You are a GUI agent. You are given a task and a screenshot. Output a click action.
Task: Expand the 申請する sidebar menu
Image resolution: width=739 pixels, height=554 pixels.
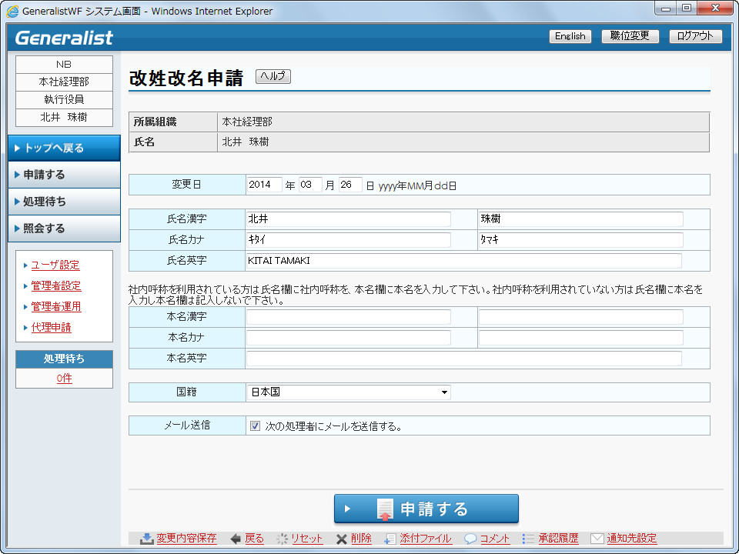click(64, 175)
